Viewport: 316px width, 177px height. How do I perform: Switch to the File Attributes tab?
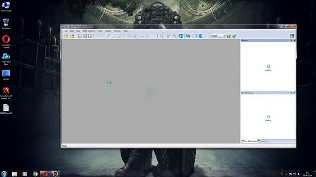(x=249, y=141)
